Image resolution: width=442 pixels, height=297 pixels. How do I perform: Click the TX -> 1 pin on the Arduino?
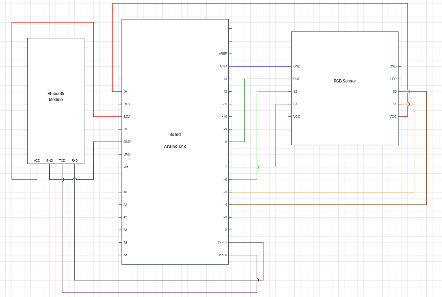coord(222,242)
